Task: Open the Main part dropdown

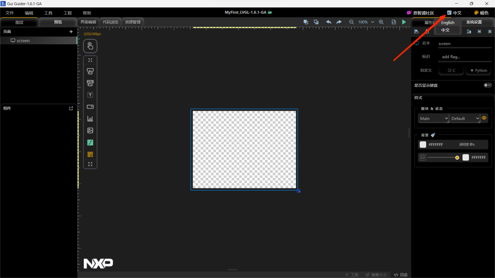Action: pyautogui.click(x=434, y=118)
